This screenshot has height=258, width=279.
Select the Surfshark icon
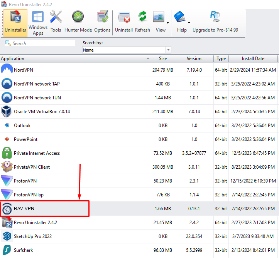[x=7, y=250]
